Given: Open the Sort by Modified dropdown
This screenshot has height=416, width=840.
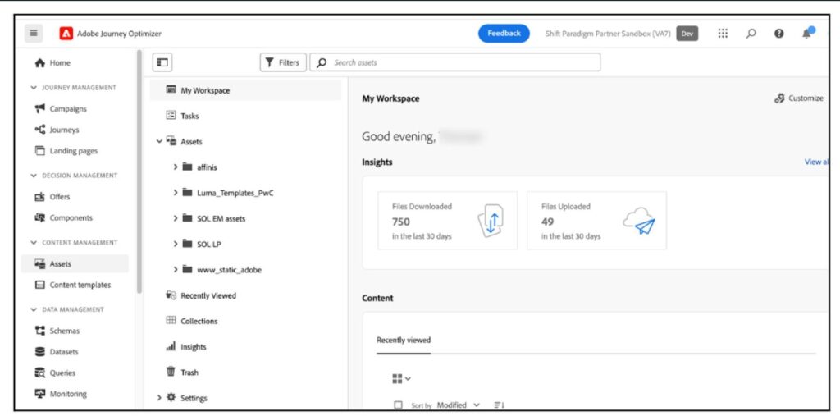Looking at the screenshot, I should pyautogui.click(x=459, y=405).
